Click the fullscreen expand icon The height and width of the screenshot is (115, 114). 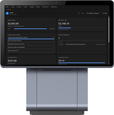83,13
